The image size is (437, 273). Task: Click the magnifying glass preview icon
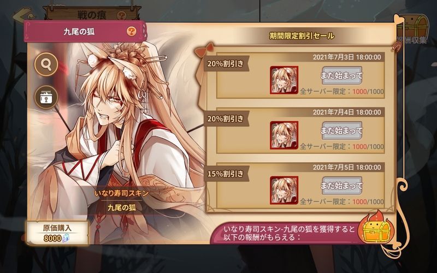[x=46, y=64]
